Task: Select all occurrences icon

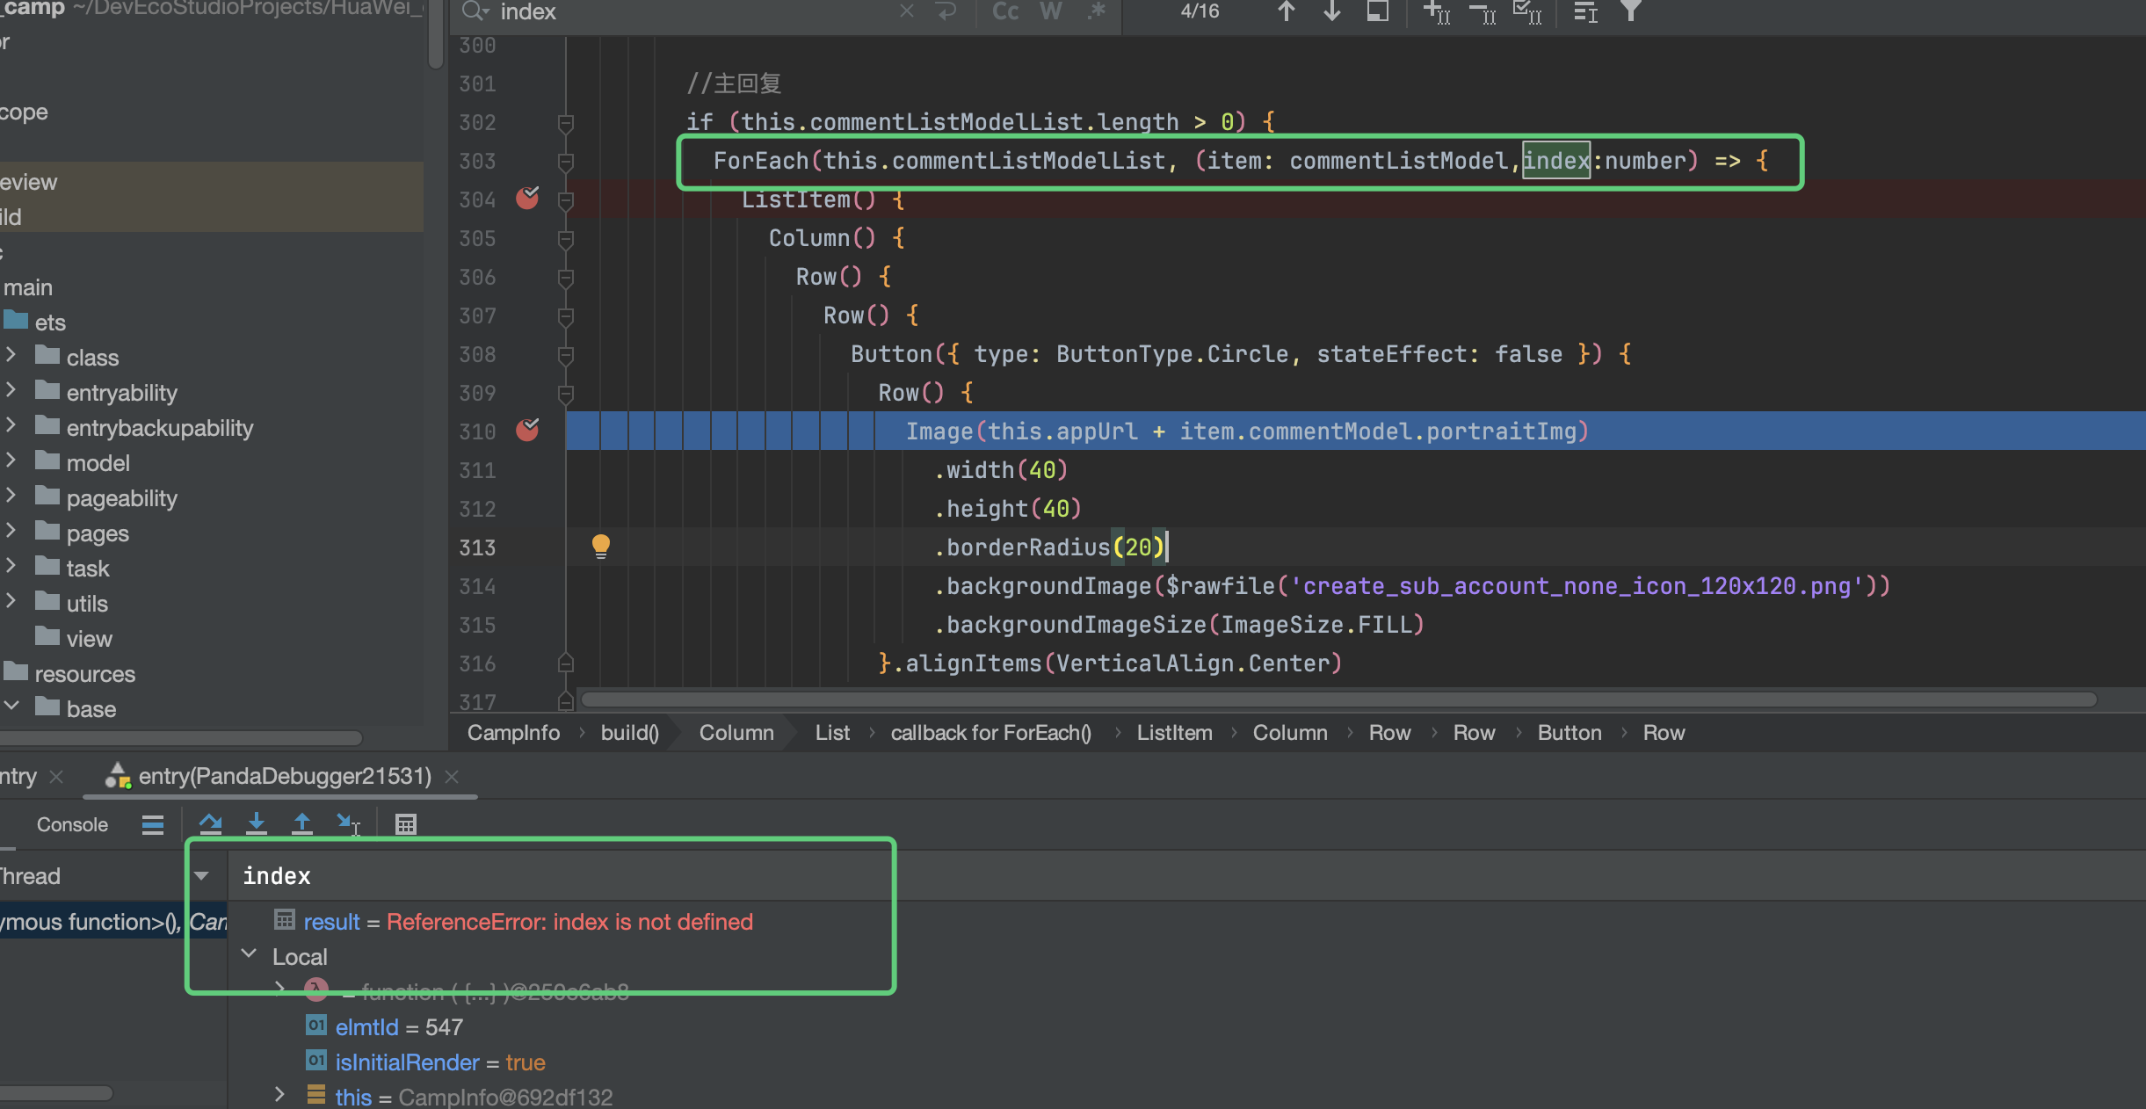Action: click(x=1527, y=12)
